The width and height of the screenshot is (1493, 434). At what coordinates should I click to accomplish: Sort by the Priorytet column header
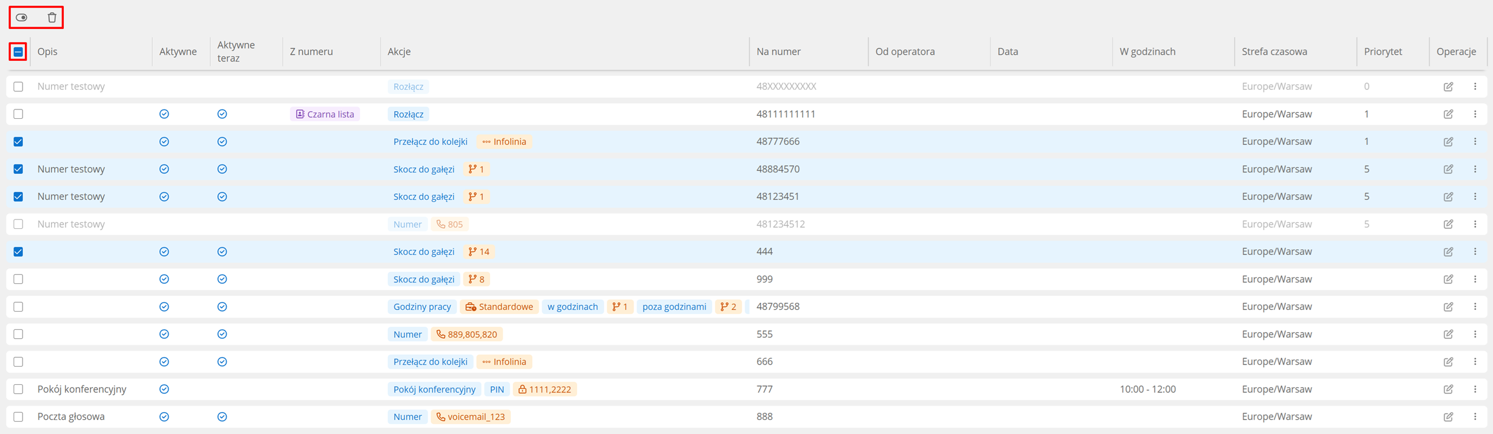click(1382, 51)
